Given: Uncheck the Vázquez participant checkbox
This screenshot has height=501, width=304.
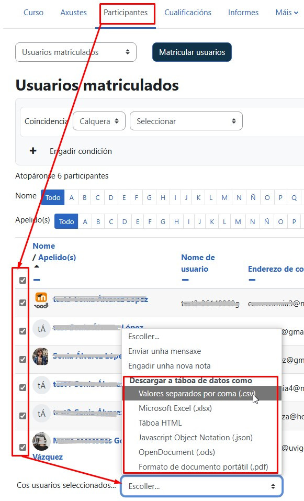Looking at the screenshot, I should [22, 447].
